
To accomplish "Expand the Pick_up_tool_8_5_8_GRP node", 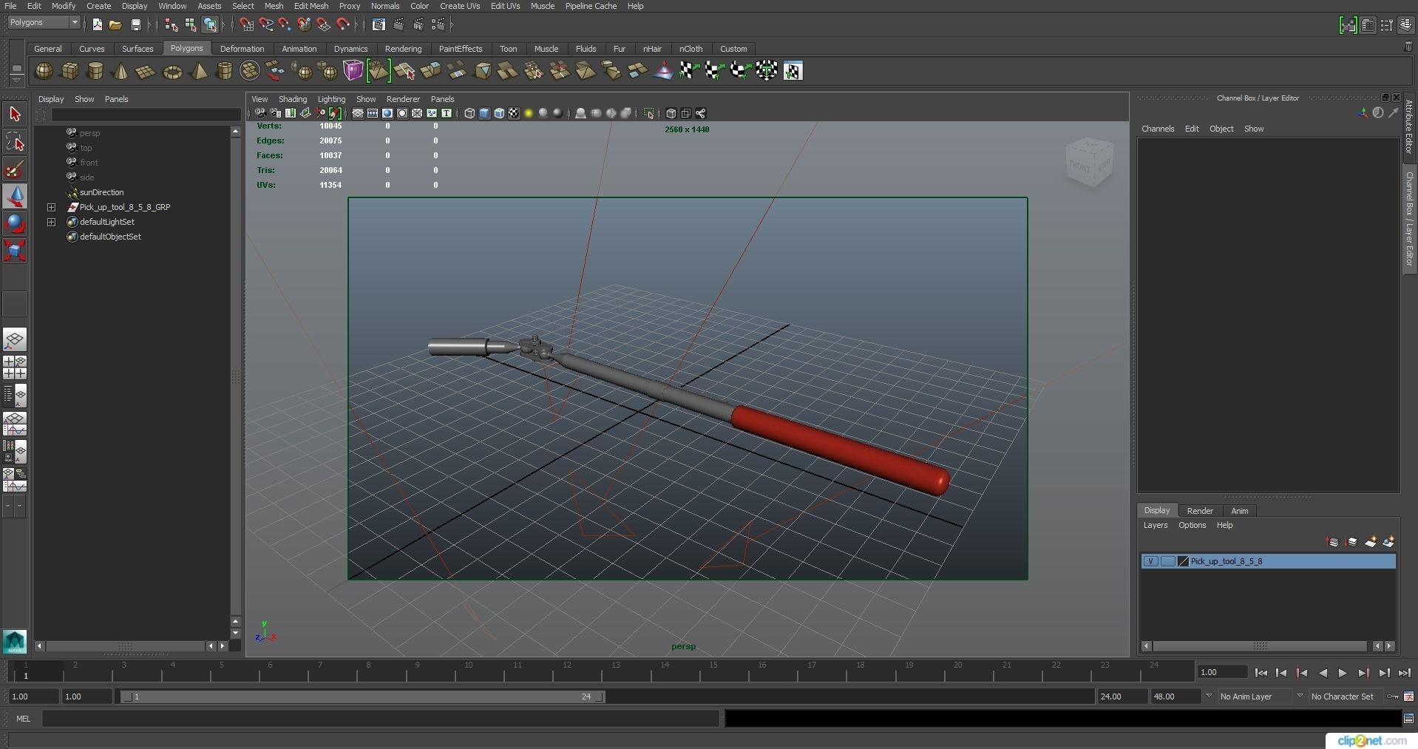I will pyautogui.click(x=51, y=207).
